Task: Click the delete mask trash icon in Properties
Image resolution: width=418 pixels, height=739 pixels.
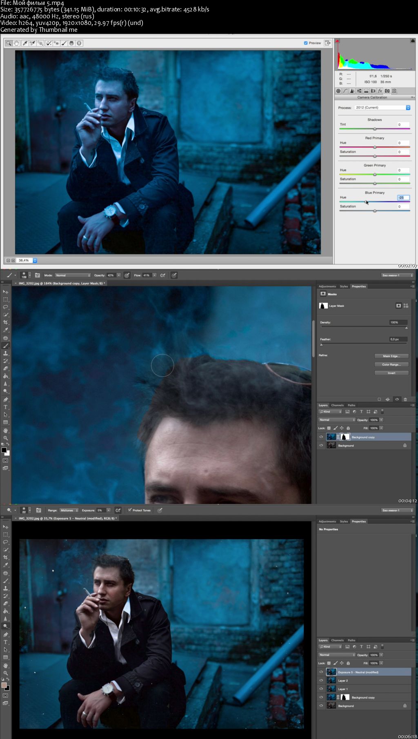Action: [x=405, y=399]
